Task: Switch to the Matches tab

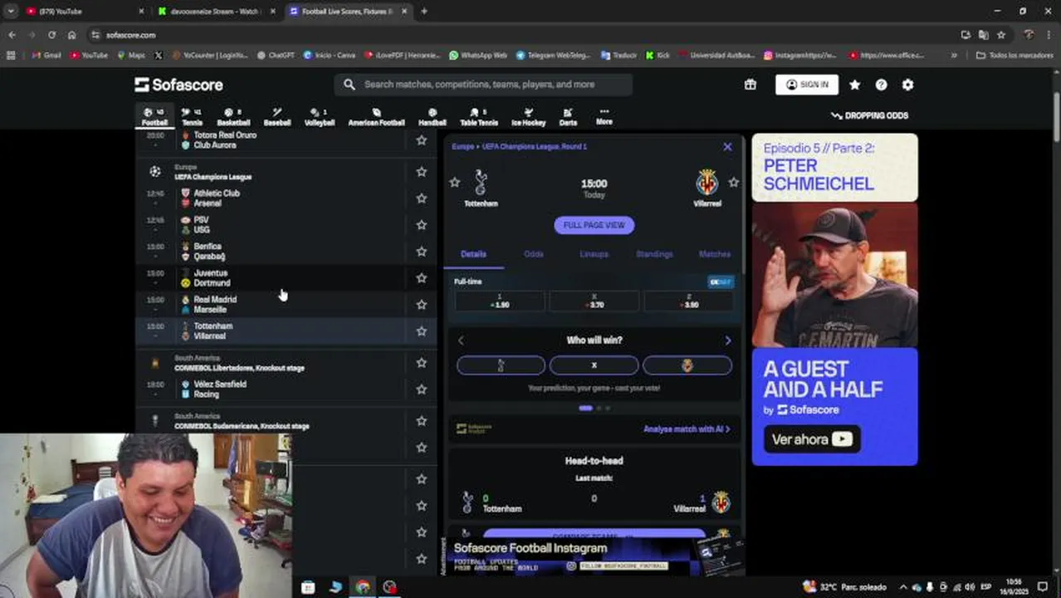Action: (715, 254)
